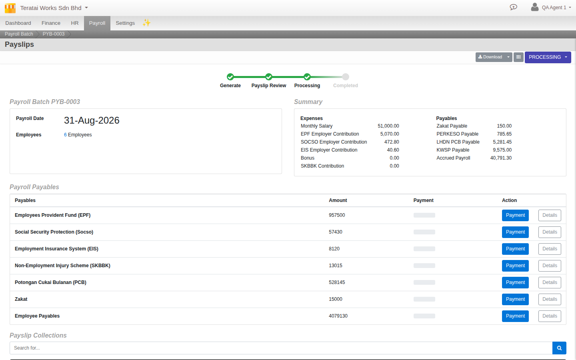Click Payment for Employees Provident Fund (EPF)
This screenshot has width=576, height=360.
[515, 215]
